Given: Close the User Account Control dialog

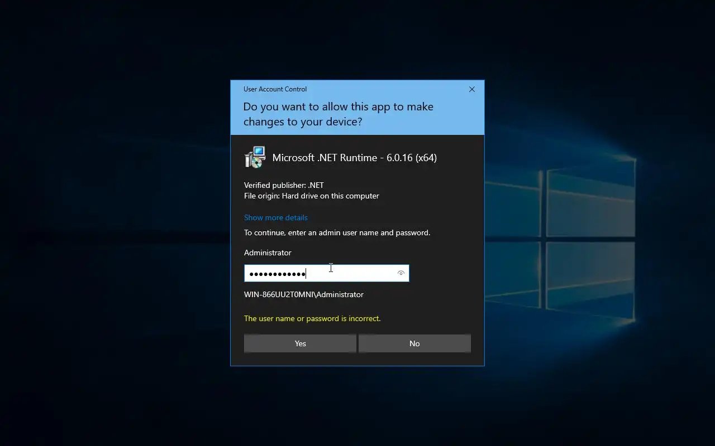Looking at the screenshot, I should click(472, 89).
